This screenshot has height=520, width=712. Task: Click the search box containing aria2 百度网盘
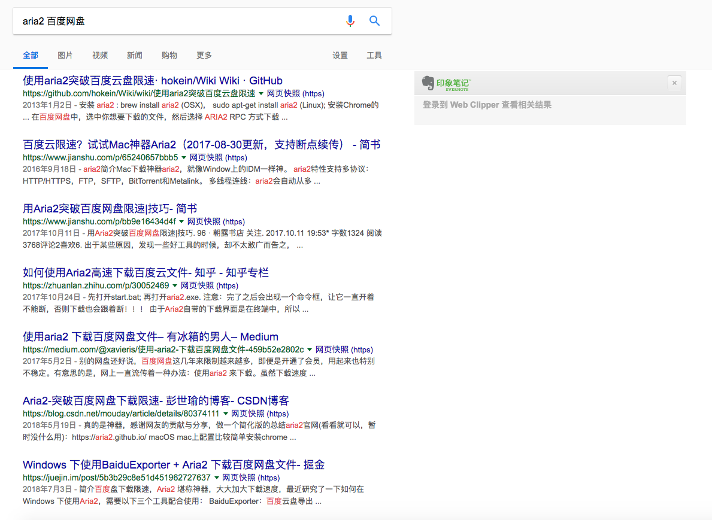tap(202, 21)
